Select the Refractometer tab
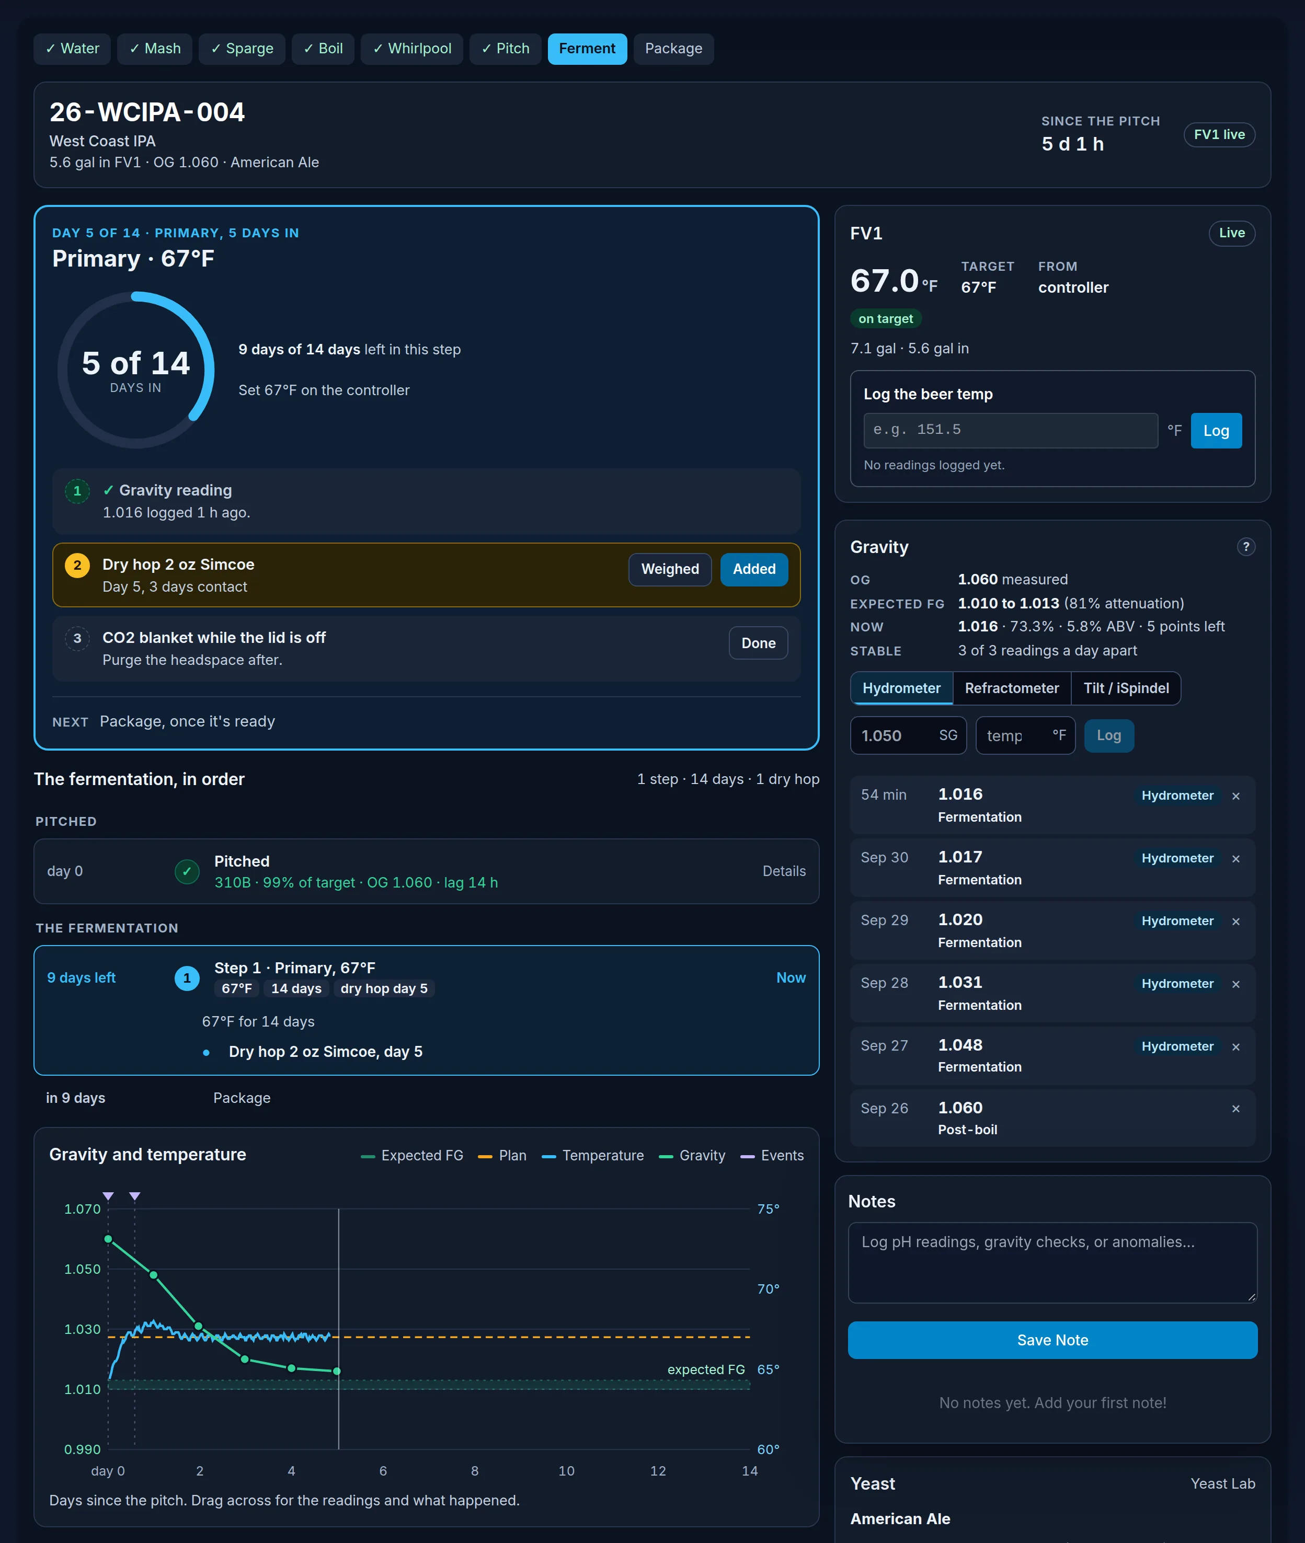 [1011, 689]
